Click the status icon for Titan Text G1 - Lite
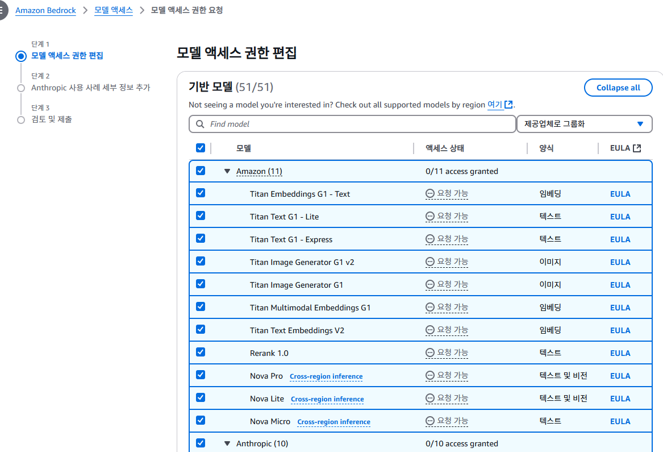 click(430, 216)
